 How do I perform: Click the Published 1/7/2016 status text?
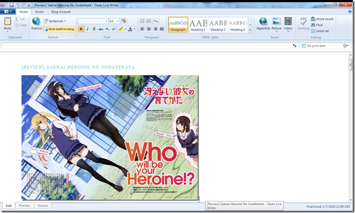point(328,206)
